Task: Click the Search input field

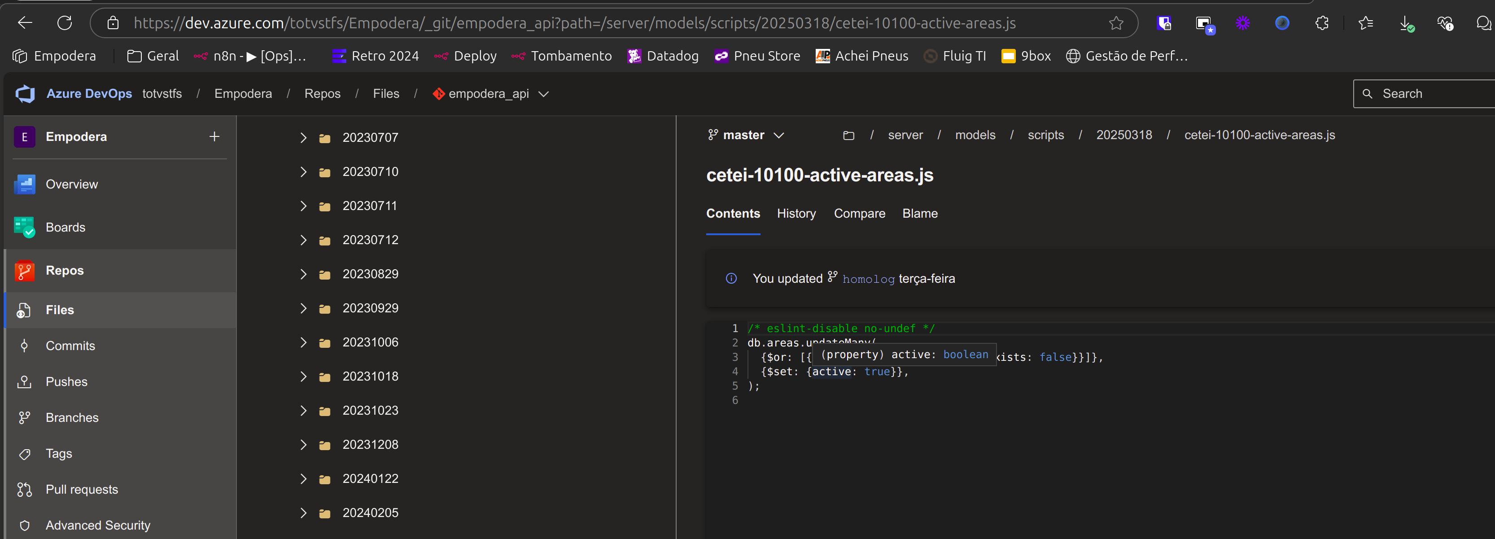Action: click(1422, 93)
